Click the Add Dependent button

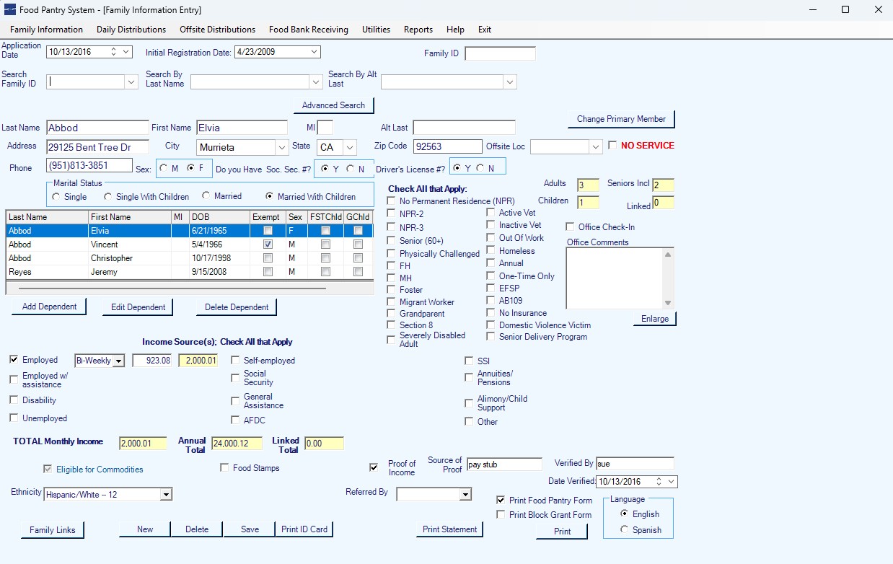(x=49, y=307)
